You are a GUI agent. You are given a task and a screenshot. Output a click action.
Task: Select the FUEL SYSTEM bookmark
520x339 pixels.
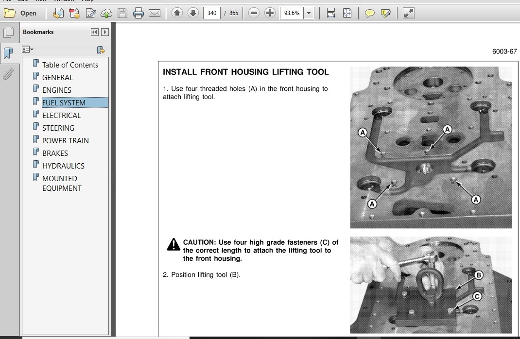click(75, 103)
